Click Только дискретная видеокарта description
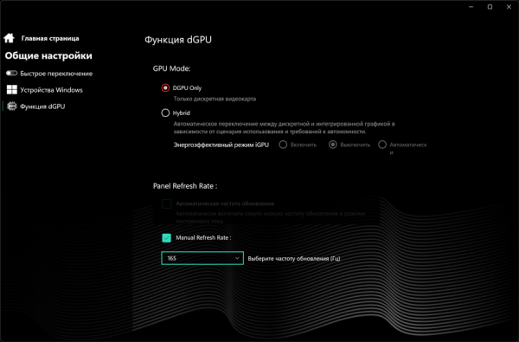Image resolution: width=519 pixels, height=342 pixels. point(215,99)
